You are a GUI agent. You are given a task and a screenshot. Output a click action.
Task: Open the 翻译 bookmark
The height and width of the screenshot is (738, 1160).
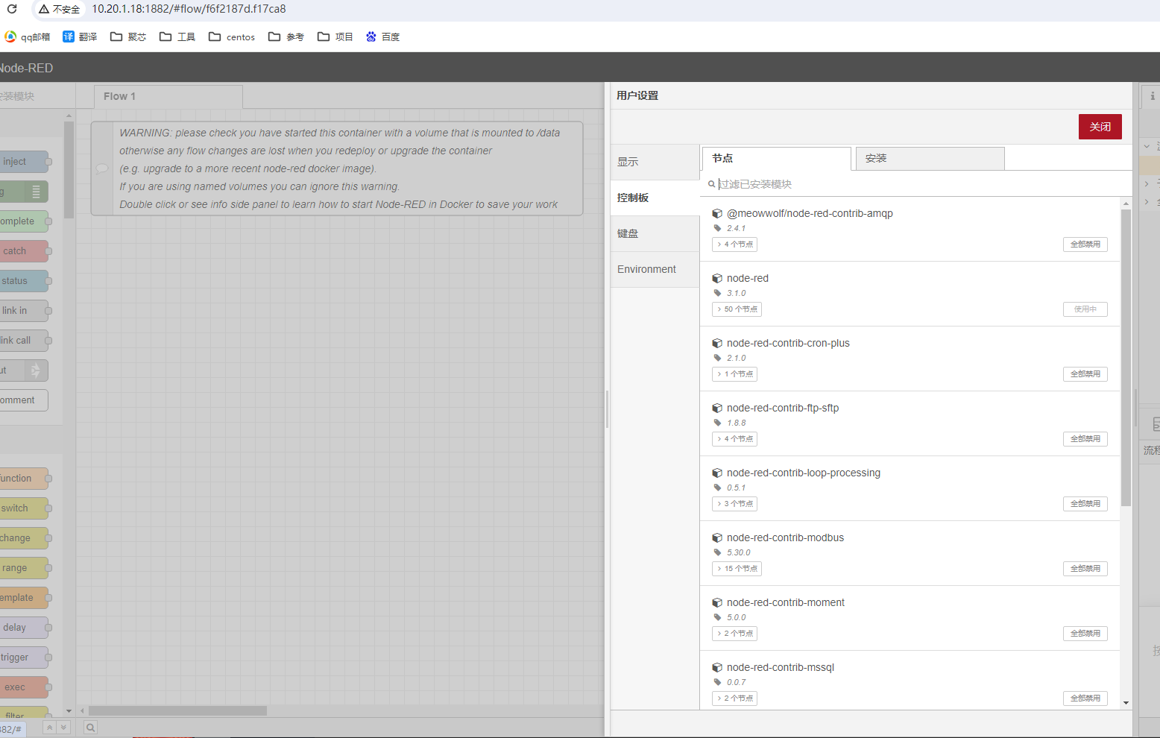(x=80, y=37)
